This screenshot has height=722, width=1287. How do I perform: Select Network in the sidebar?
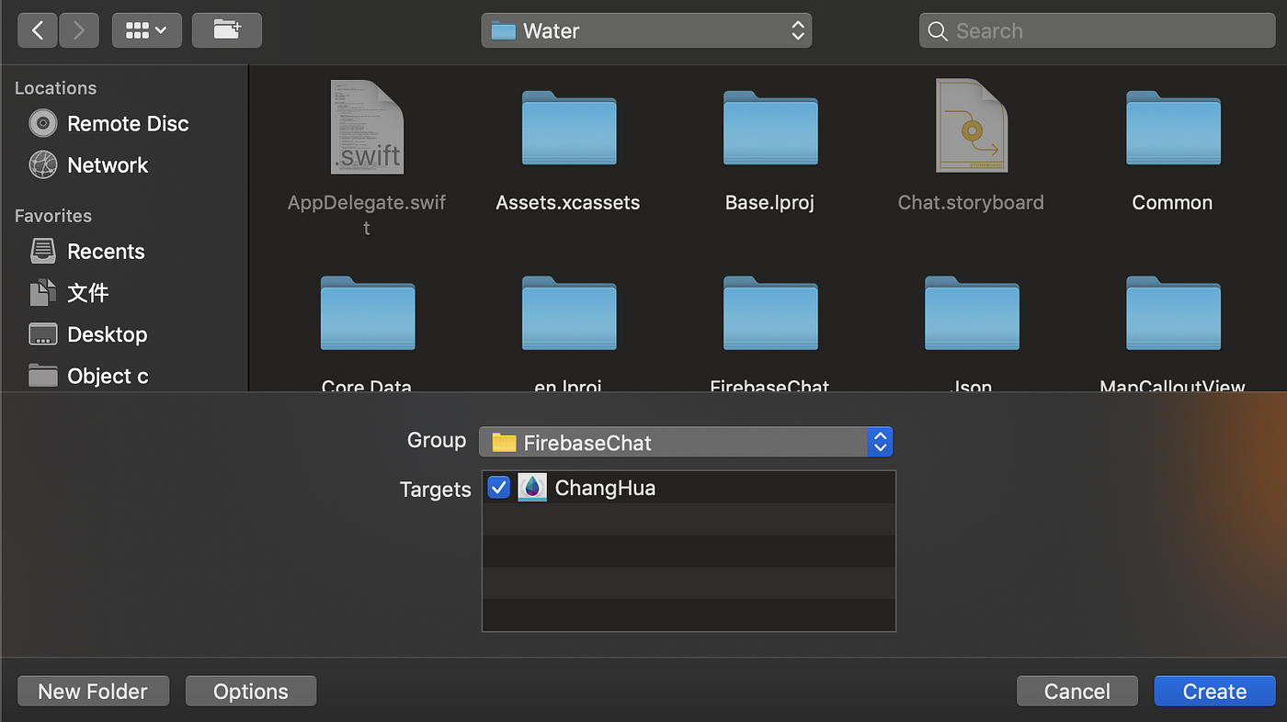point(88,165)
